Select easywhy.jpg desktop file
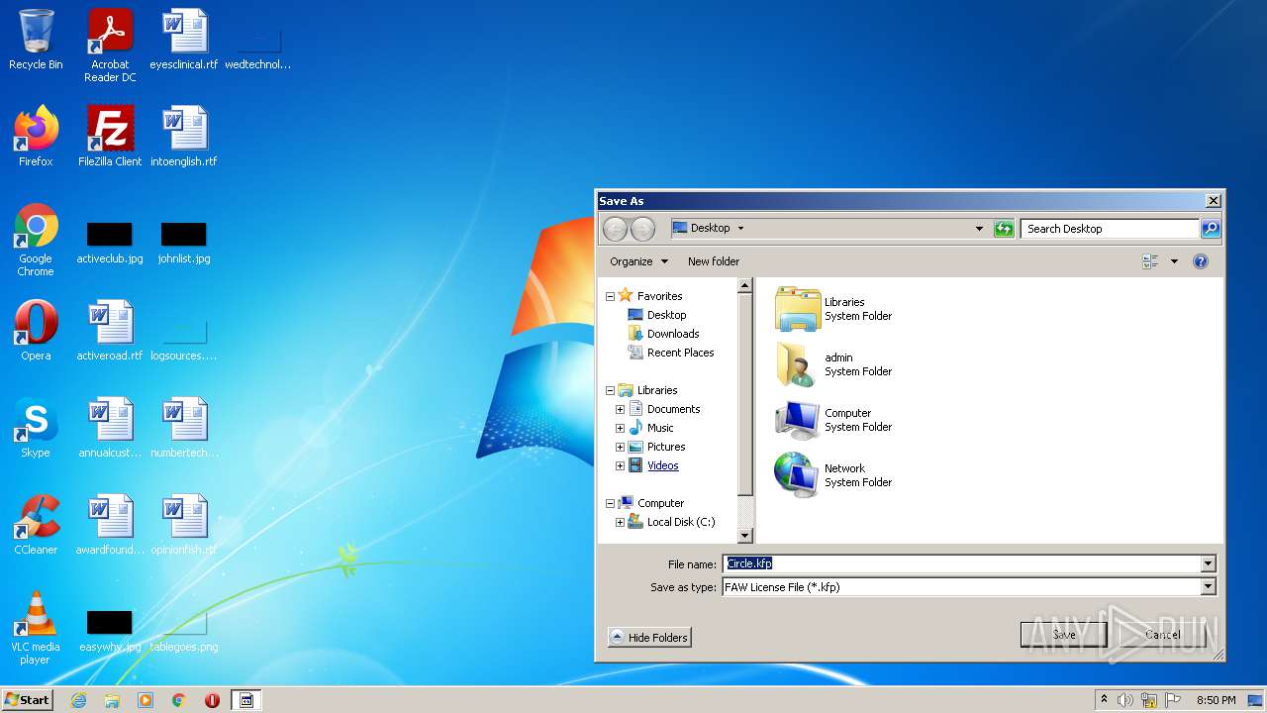The height and width of the screenshot is (713, 1267). [110, 631]
